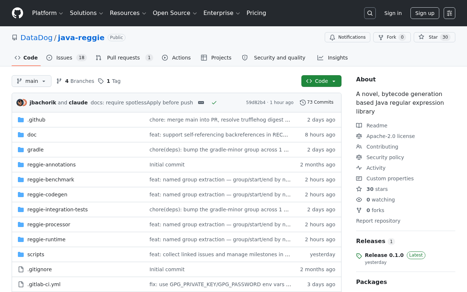Switch to the Insights tab
467x292 pixels.
tap(332, 58)
